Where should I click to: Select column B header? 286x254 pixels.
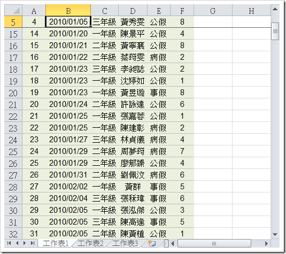pyautogui.click(x=68, y=11)
